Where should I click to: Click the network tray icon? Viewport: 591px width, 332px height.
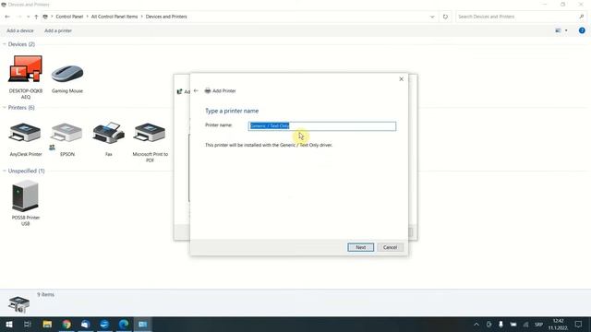click(x=525, y=325)
